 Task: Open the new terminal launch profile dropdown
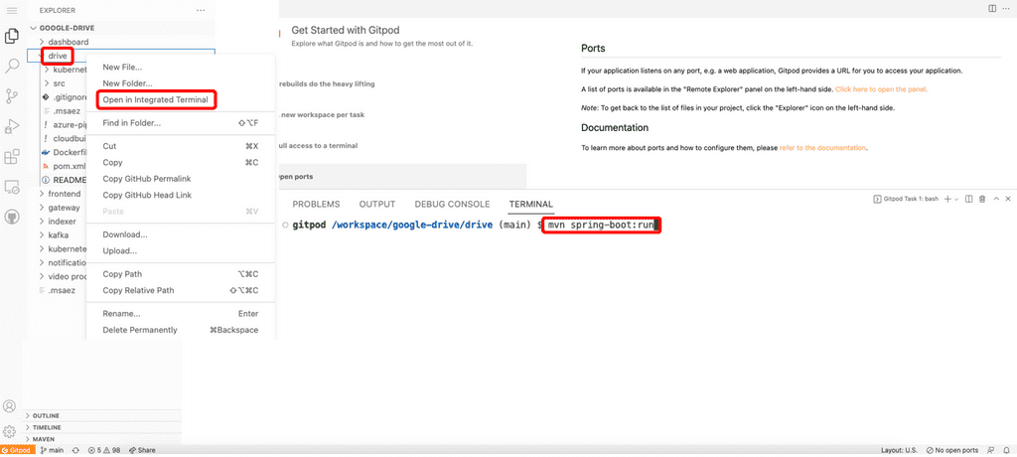pos(955,200)
